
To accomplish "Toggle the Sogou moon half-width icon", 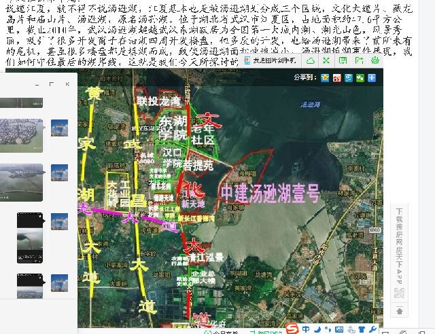I will pos(317,329).
